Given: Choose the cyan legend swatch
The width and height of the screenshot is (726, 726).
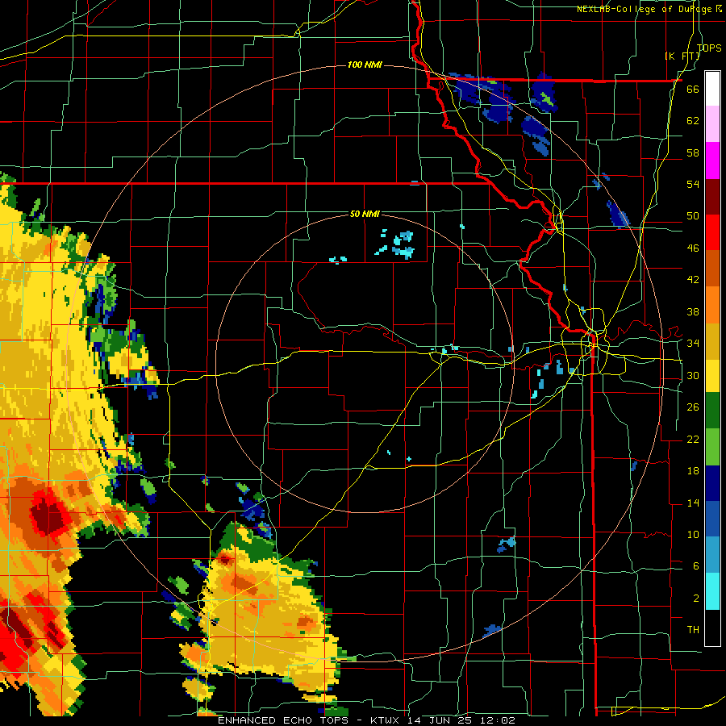Looking at the screenshot, I should pyautogui.click(x=712, y=591).
